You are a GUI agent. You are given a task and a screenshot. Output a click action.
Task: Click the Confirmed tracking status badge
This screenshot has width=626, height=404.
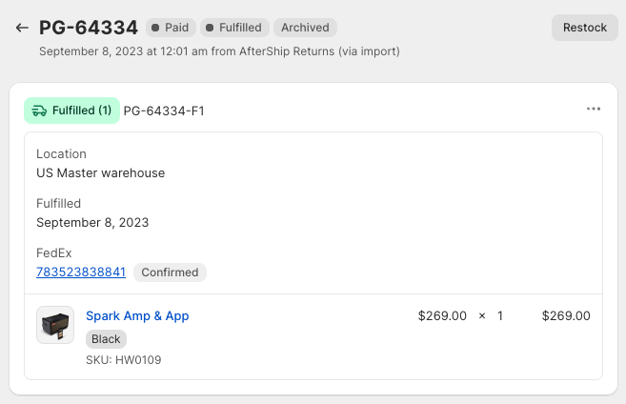[170, 273]
